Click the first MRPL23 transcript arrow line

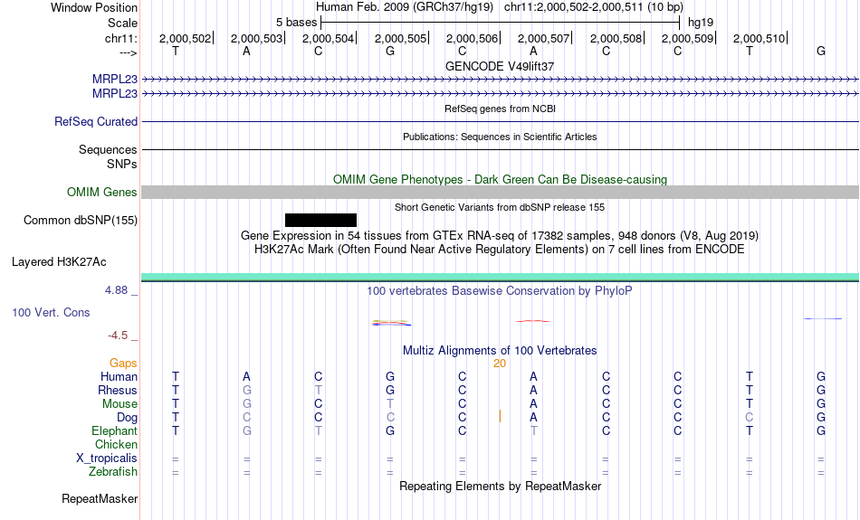click(x=500, y=80)
